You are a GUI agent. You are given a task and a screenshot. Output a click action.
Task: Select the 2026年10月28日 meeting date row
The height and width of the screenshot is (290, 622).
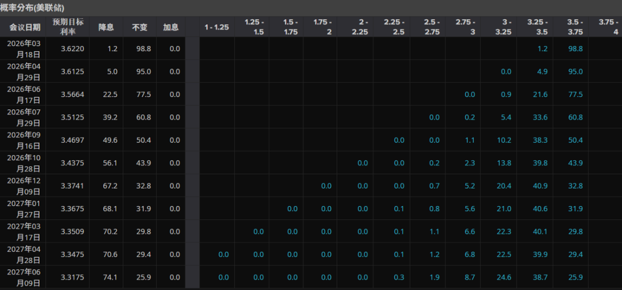click(24, 163)
